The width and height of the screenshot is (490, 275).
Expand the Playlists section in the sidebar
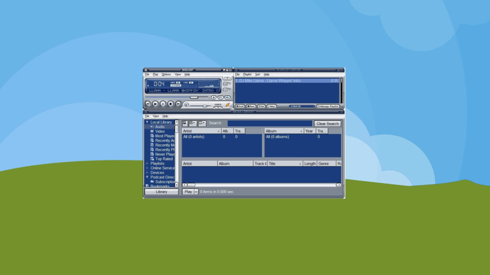(146, 163)
